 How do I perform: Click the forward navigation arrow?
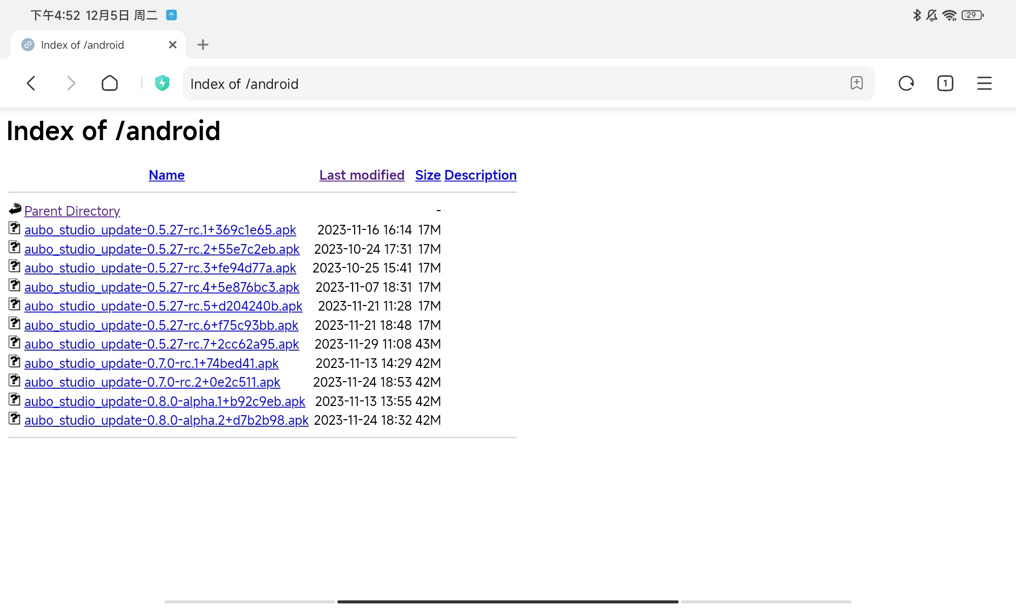tap(71, 83)
